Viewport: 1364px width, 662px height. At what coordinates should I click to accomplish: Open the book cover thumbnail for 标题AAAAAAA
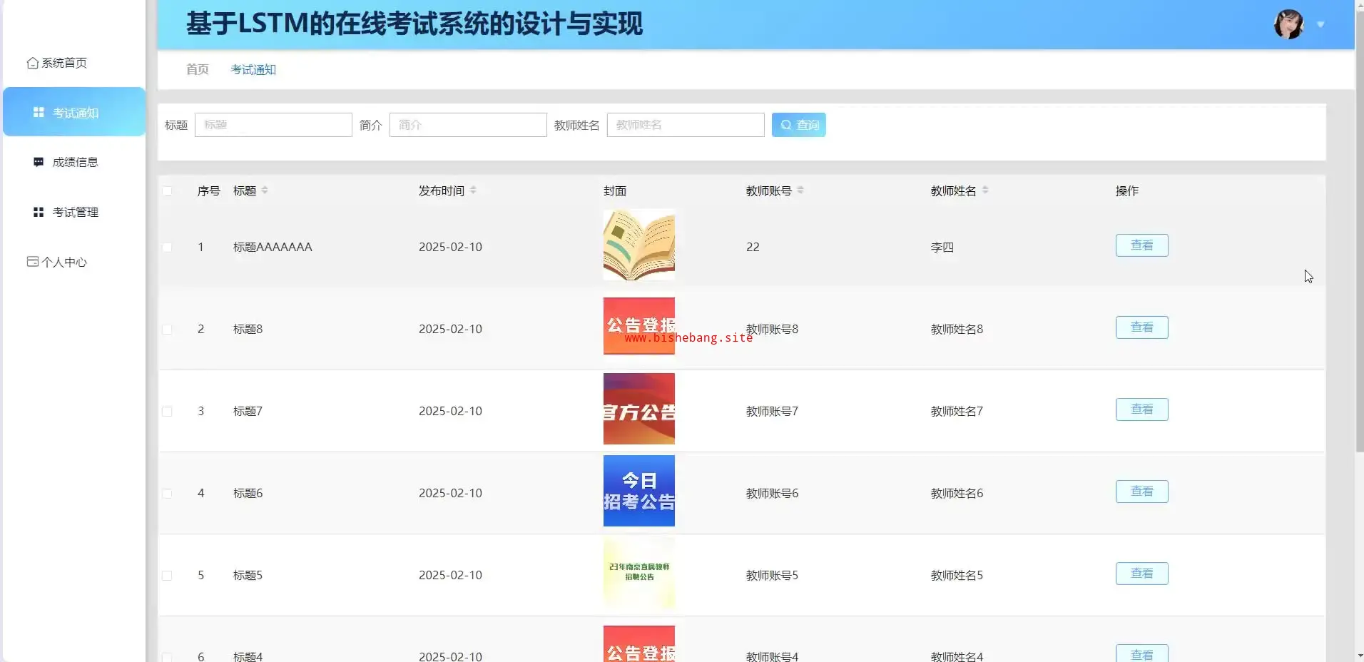point(639,245)
